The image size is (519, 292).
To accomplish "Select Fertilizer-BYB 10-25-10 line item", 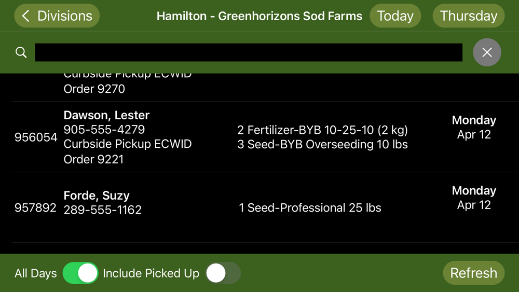I will click(x=322, y=130).
